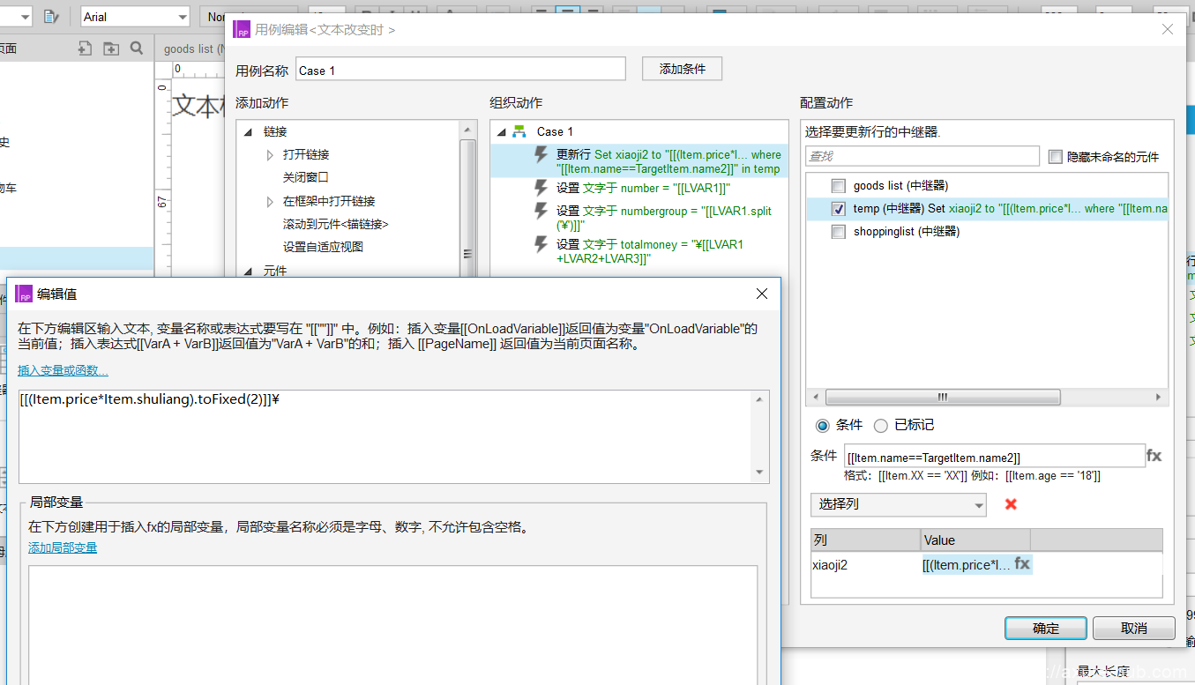
Task: Click the 条件 expression field
Action: pyautogui.click(x=994, y=457)
